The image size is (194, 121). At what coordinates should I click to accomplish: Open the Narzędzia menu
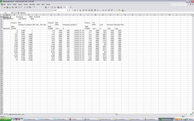pyautogui.click(x=32, y=4)
